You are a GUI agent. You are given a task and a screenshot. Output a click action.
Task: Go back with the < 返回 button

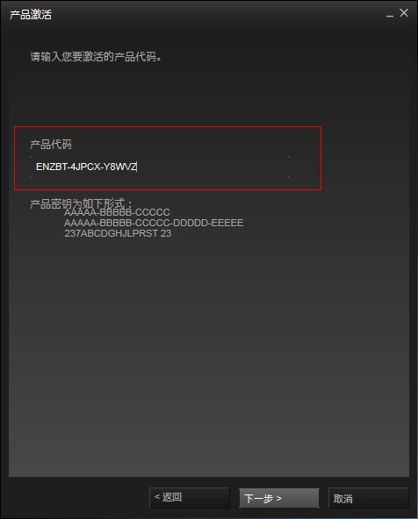point(190,497)
